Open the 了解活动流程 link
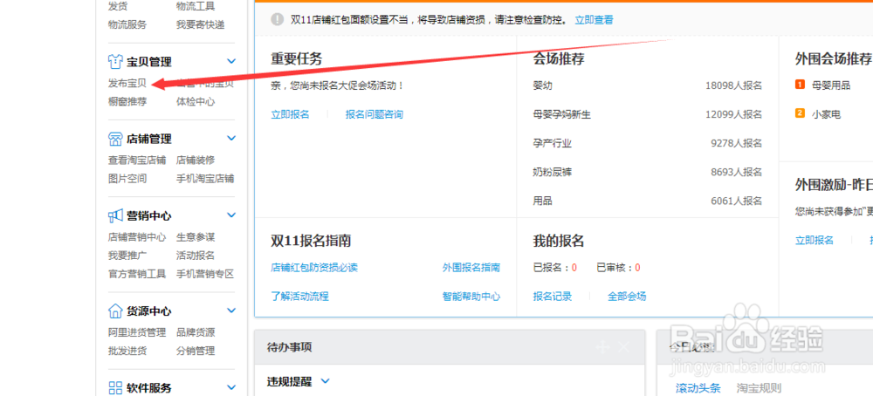873x396 pixels. [x=299, y=297]
